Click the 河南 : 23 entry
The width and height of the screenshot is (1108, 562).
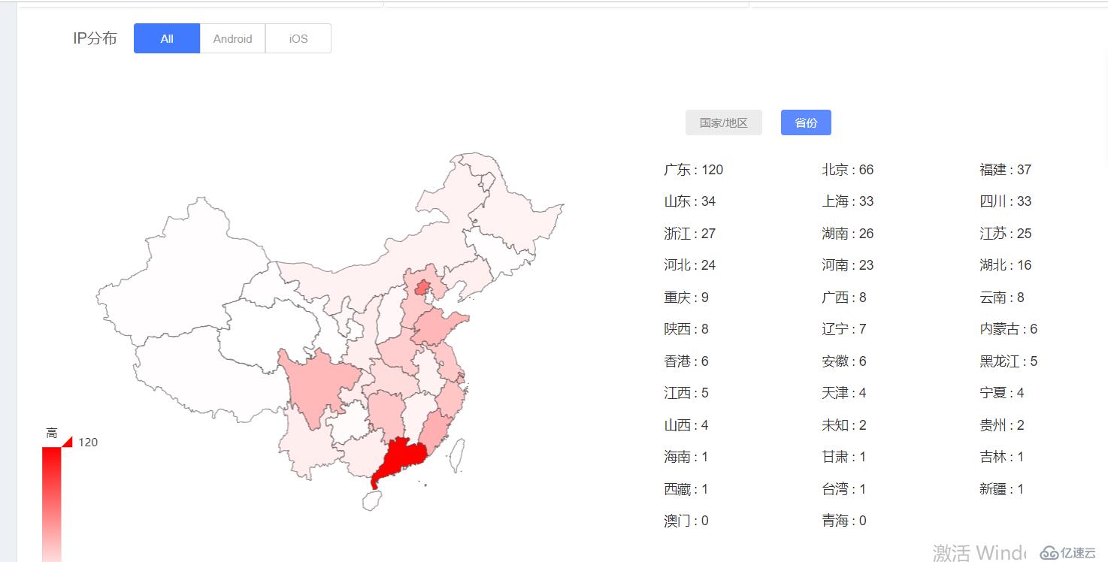pos(848,265)
